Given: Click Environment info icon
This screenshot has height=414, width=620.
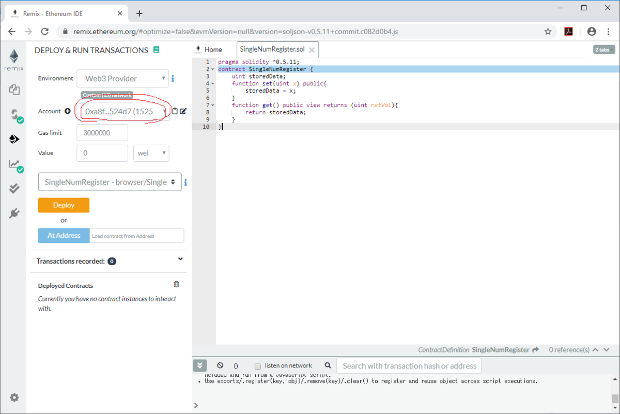Looking at the screenshot, I should 173,79.
